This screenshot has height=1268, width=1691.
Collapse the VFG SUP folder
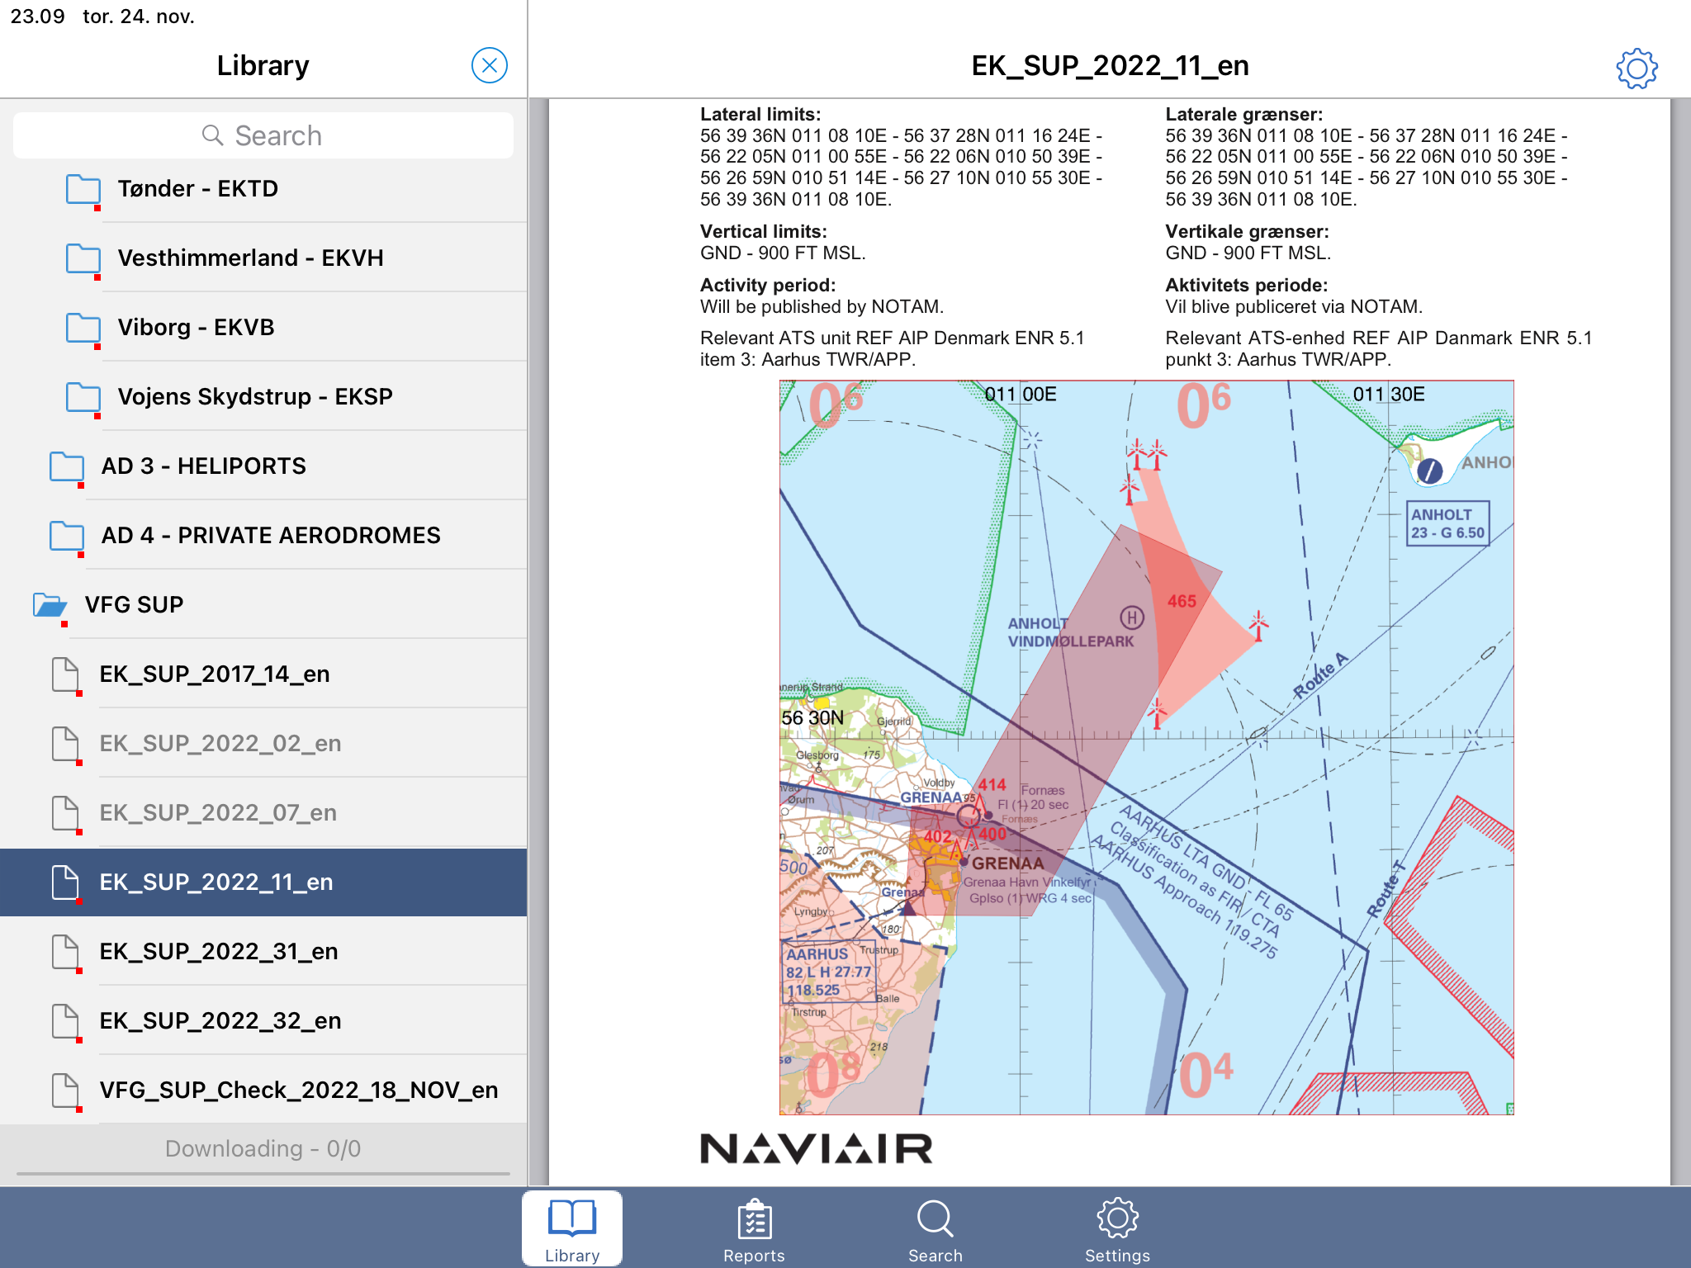click(263, 604)
